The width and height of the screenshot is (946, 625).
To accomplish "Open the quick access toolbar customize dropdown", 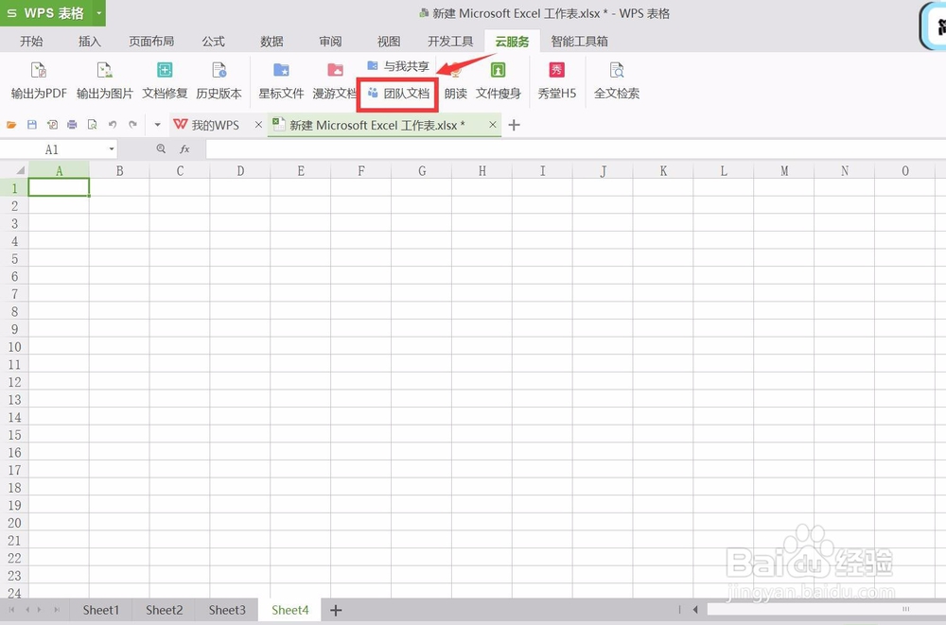I will [156, 124].
